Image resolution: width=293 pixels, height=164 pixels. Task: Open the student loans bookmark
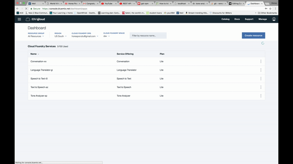click(x=154, y=13)
